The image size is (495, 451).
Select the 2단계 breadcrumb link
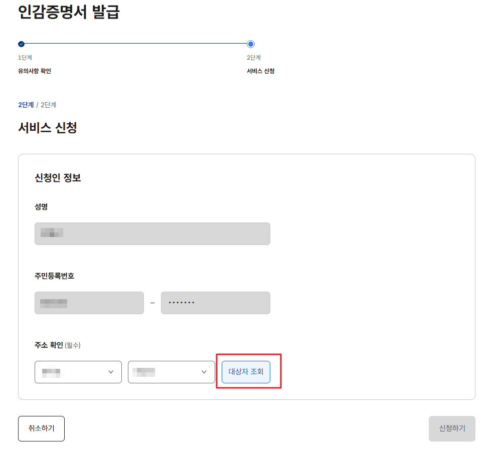pyautogui.click(x=25, y=105)
